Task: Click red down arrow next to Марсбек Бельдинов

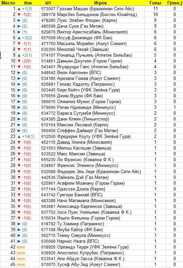Action: [19, 15]
